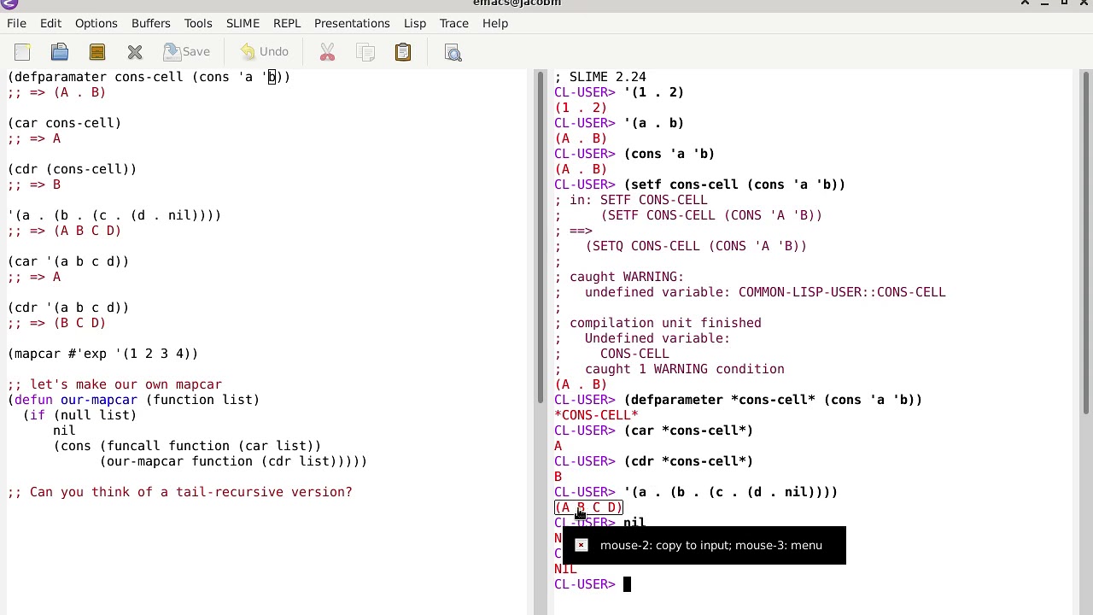Click the "caught WARNING:" line in REPL

tap(619, 277)
